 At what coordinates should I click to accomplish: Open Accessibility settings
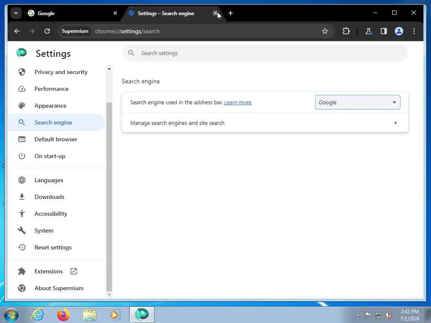tap(56, 214)
